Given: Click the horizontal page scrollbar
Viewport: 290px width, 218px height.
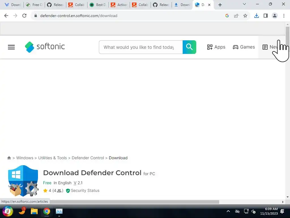Looking at the screenshot, I should (135, 202).
